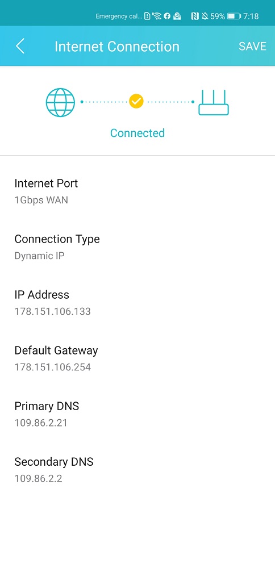
Task: Tap the Secondary DNS field
Action: coord(137,470)
